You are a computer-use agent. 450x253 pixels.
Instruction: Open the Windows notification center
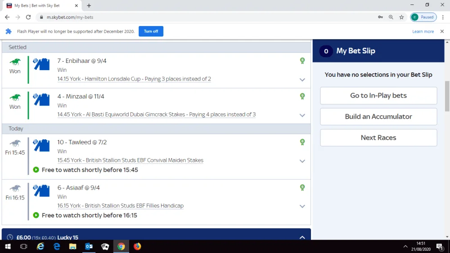pyautogui.click(x=440, y=246)
